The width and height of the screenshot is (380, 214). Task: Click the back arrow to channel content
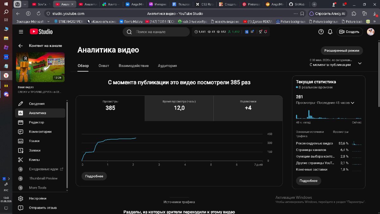click(21, 46)
